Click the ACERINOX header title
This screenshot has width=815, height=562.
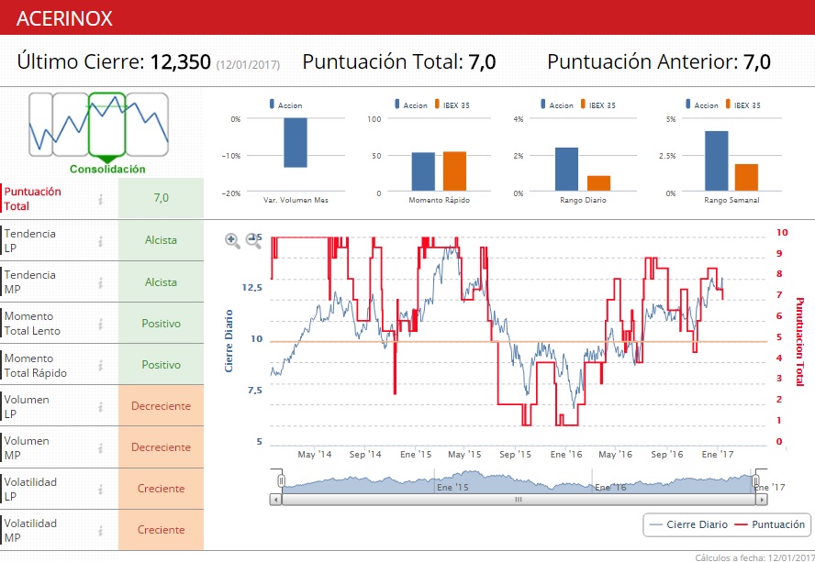(x=64, y=18)
